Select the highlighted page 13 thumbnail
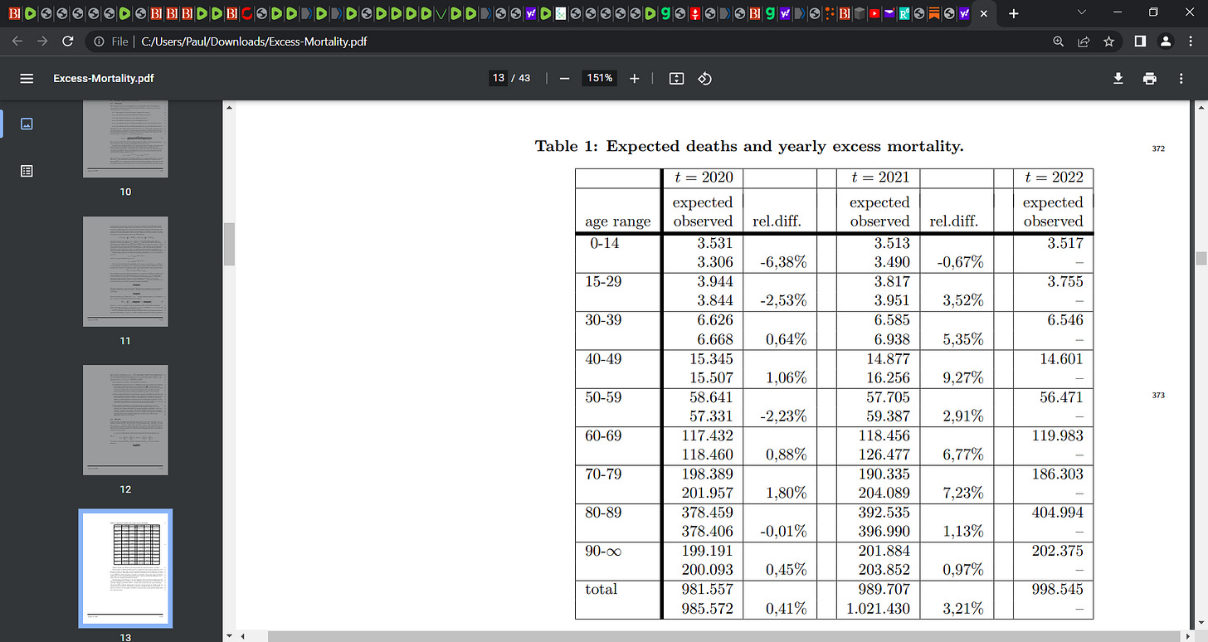Screen dimensions: 1208x642 125,569
